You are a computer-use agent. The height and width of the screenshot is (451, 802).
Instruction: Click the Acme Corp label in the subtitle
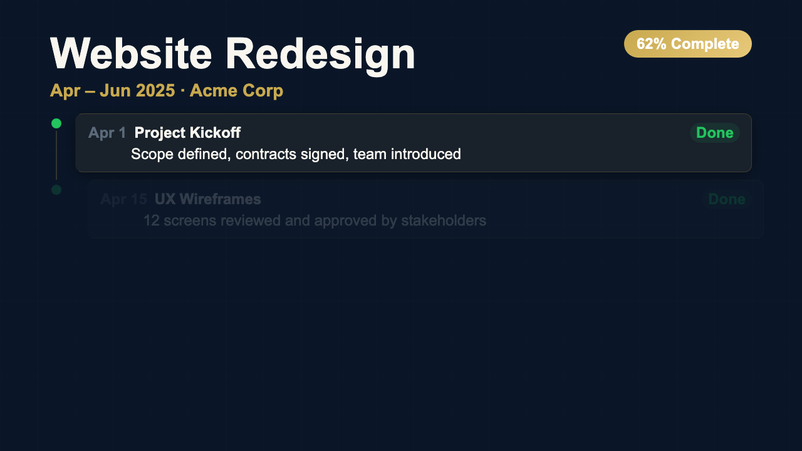click(236, 90)
